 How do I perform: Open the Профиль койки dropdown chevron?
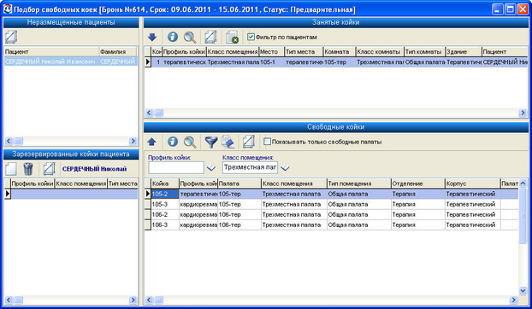[211, 168]
